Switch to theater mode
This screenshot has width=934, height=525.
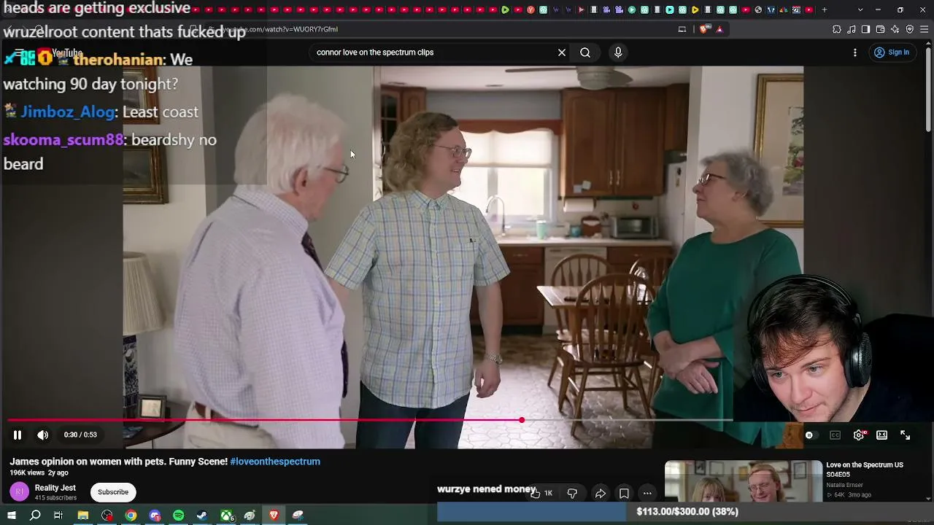pyautogui.click(x=881, y=435)
